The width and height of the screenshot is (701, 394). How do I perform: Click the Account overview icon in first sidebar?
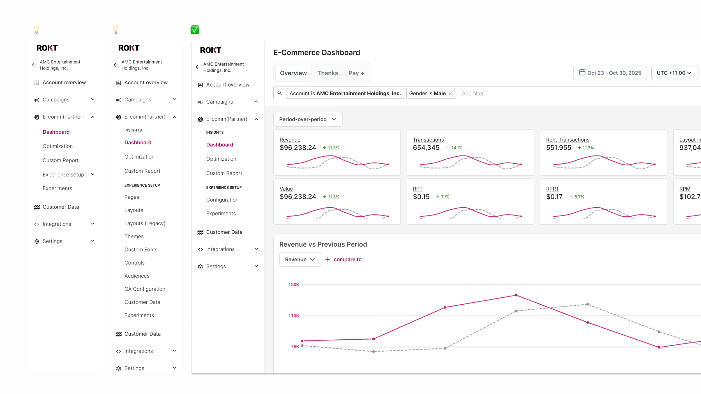(x=37, y=83)
